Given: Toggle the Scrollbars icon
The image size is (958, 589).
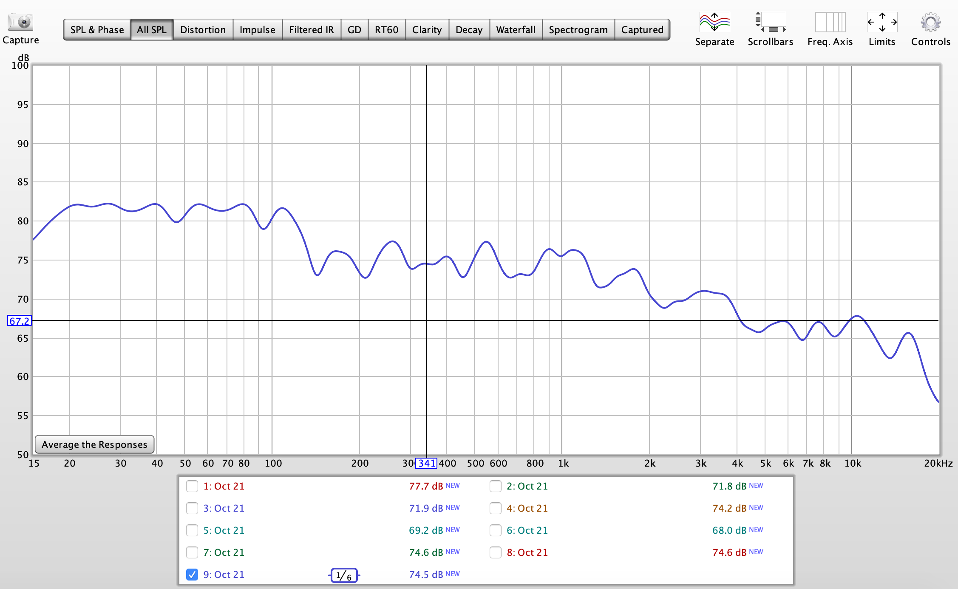Looking at the screenshot, I should pos(770,22).
